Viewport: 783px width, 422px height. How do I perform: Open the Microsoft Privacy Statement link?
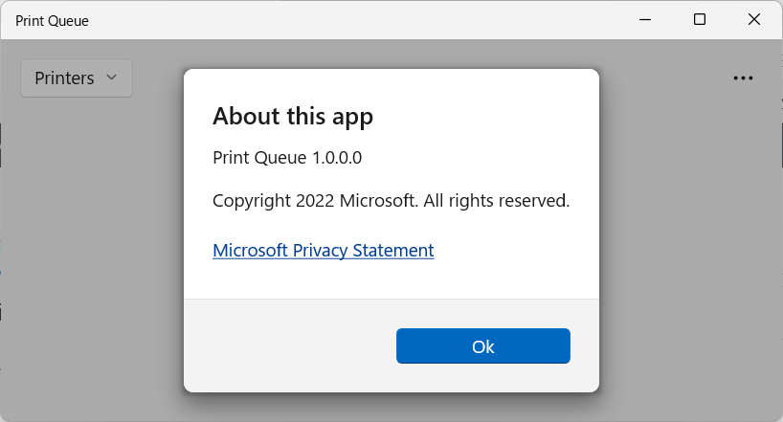tap(324, 250)
